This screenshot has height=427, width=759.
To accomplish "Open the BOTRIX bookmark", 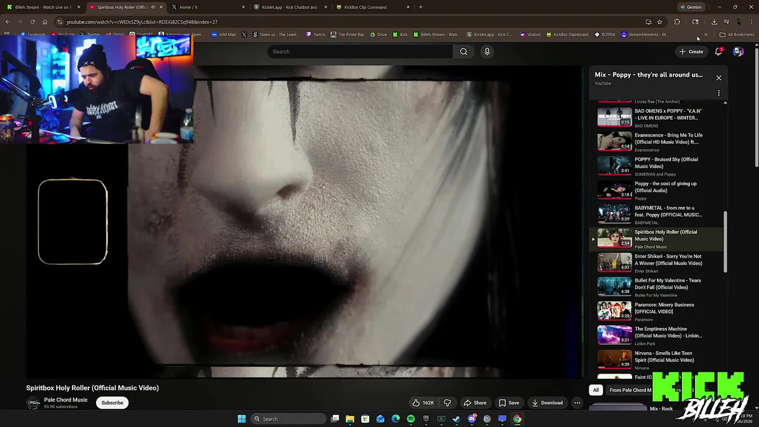I will click(605, 34).
